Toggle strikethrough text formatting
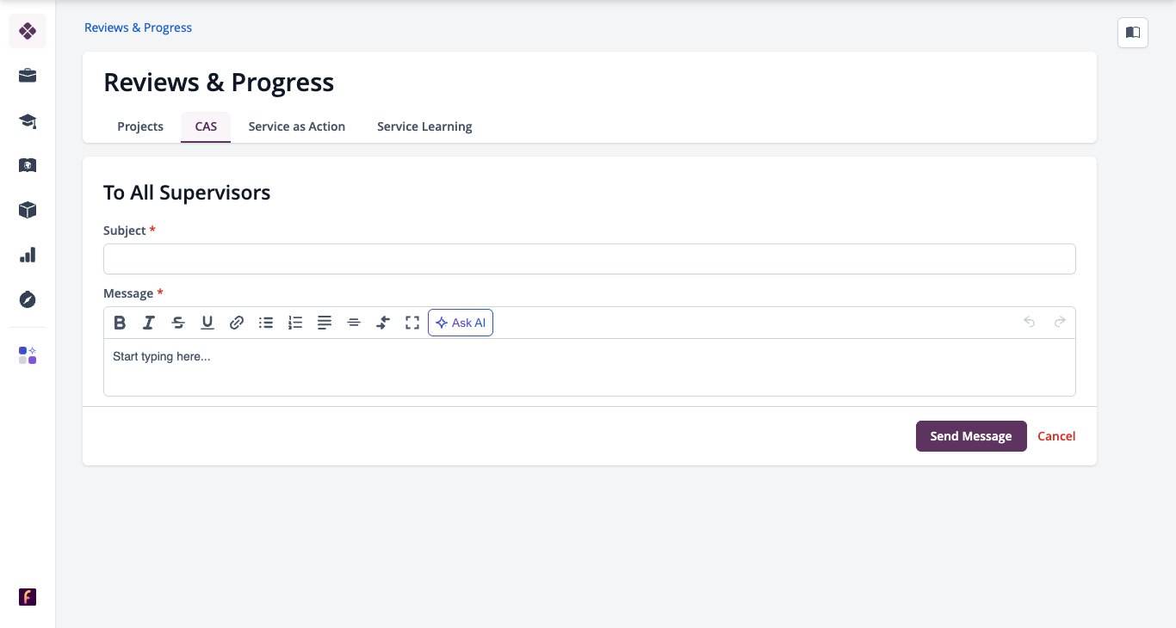The height and width of the screenshot is (628, 1176). pyautogui.click(x=178, y=323)
